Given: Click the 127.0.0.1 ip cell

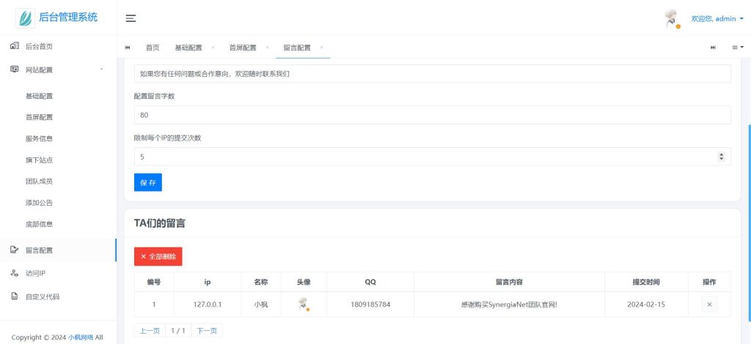Looking at the screenshot, I should point(208,304).
